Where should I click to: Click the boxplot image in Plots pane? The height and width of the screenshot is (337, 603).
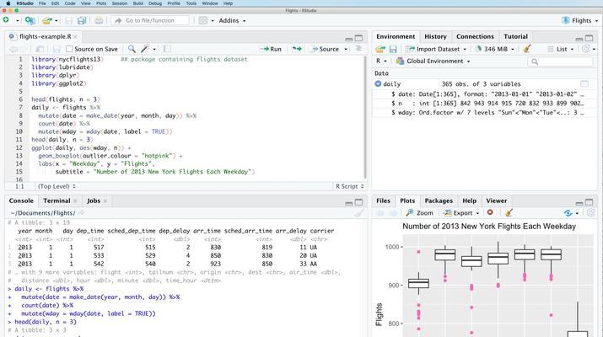[485, 278]
